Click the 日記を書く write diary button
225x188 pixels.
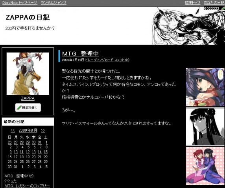(28, 108)
